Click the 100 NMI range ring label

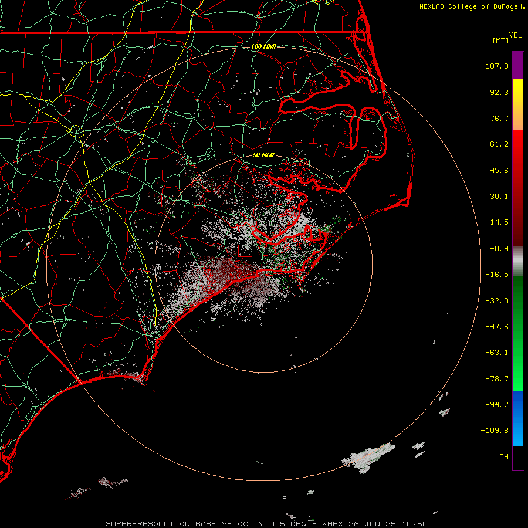coord(263,46)
